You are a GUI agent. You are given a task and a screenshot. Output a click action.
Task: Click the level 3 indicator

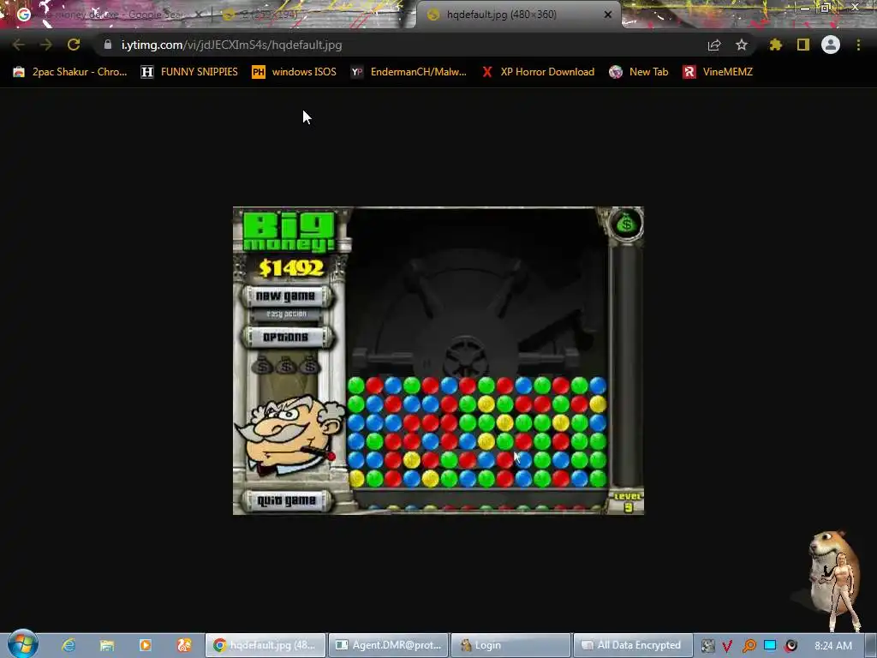(628, 502)
